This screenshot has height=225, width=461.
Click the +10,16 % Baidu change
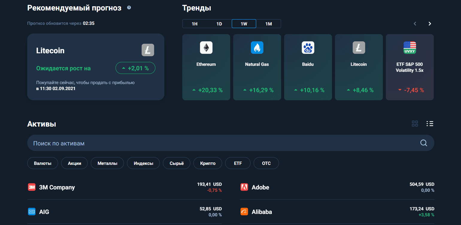[x=309, y=90]
